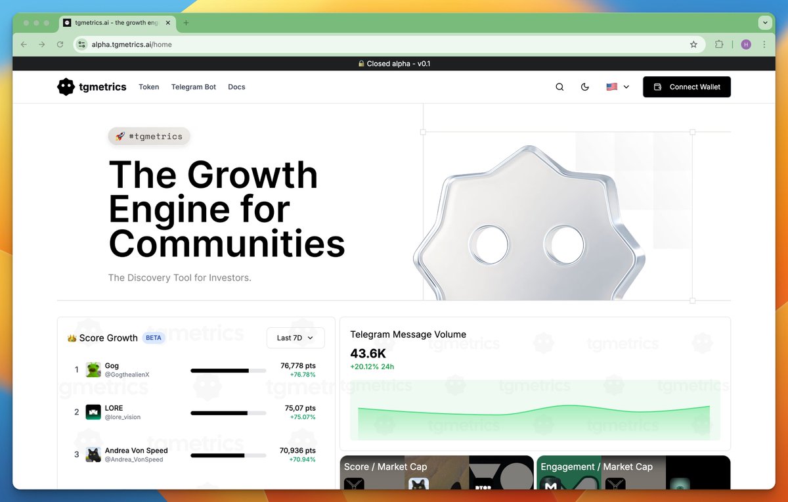The height and width of the screenshot is (502, 788).
Task: Click the Closed alpha - v0.1 banner
Action: pos(394,64)
